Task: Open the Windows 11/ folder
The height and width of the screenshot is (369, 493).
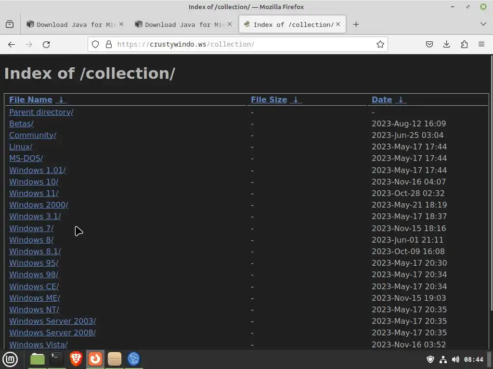Action: click(34, 193)
